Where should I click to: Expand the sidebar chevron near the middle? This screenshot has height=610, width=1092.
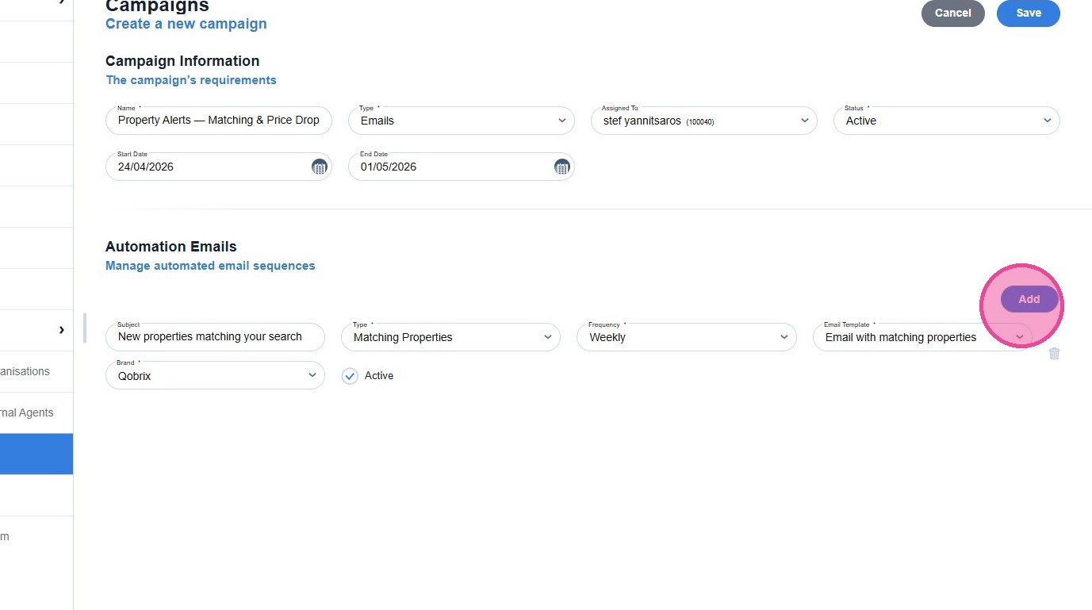point(61,330)
